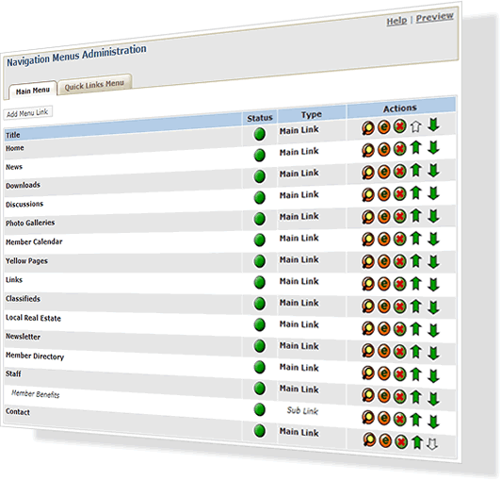Delete the Local Real Estate link
501x481 pixels.
(399, 329)
